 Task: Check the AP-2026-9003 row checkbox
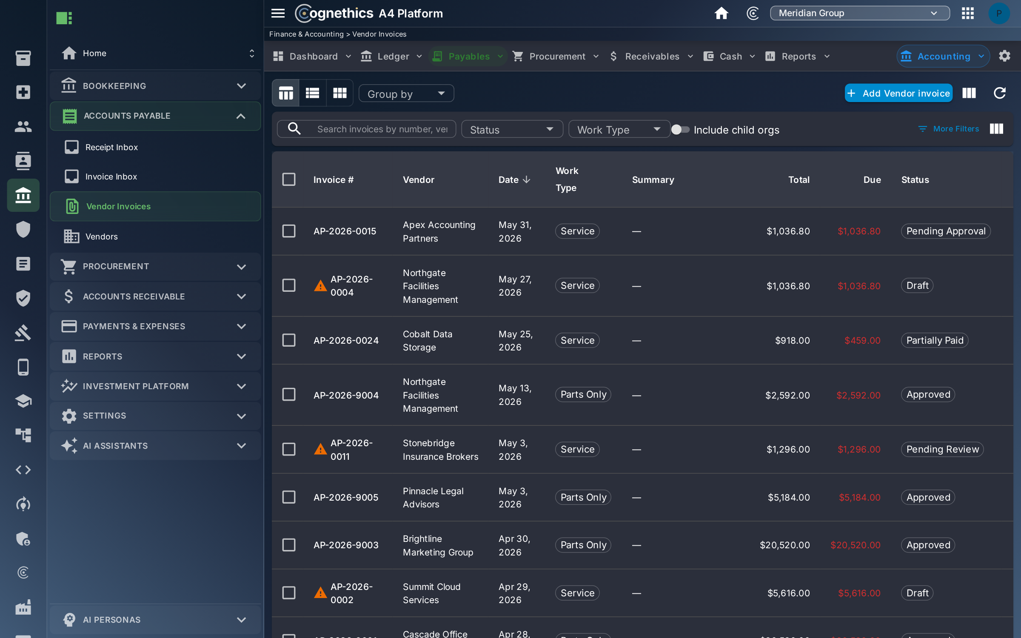click(289, 545)
